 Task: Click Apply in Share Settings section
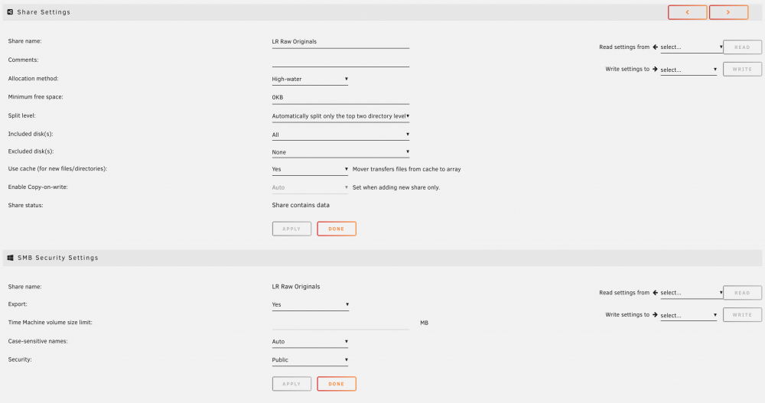click(x=291, y=229)
